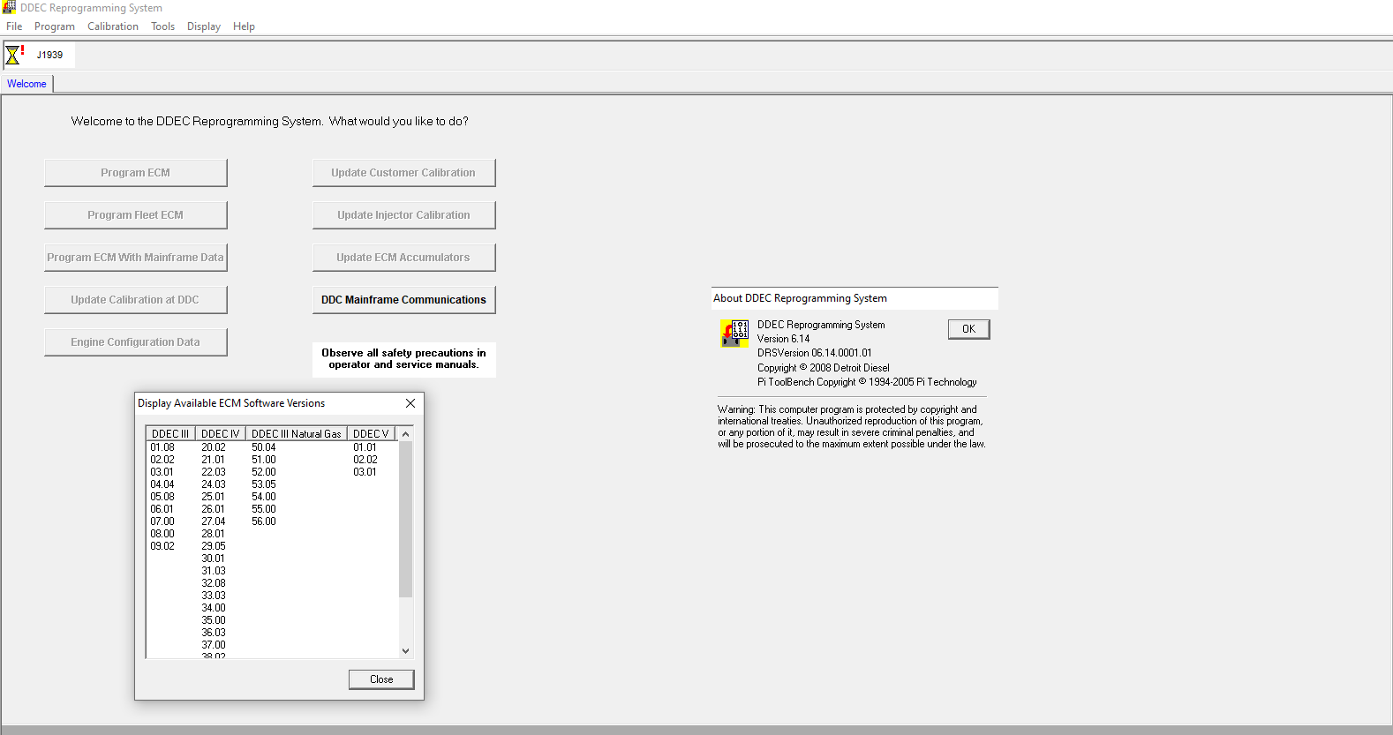Open the Program menu
This screenshot has height=735, width=1393.
click(54, 26)
